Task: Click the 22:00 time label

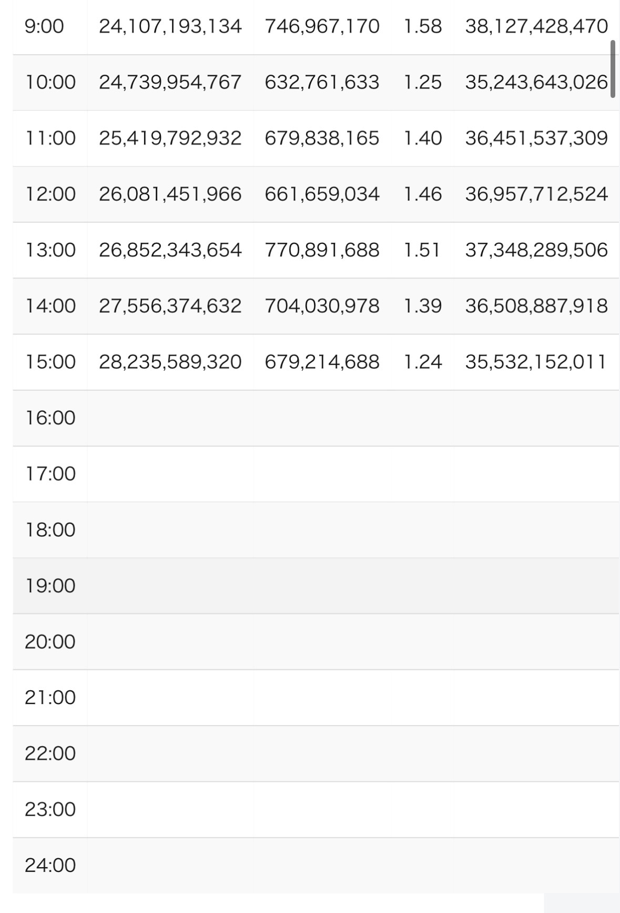Action: [50, 753]
